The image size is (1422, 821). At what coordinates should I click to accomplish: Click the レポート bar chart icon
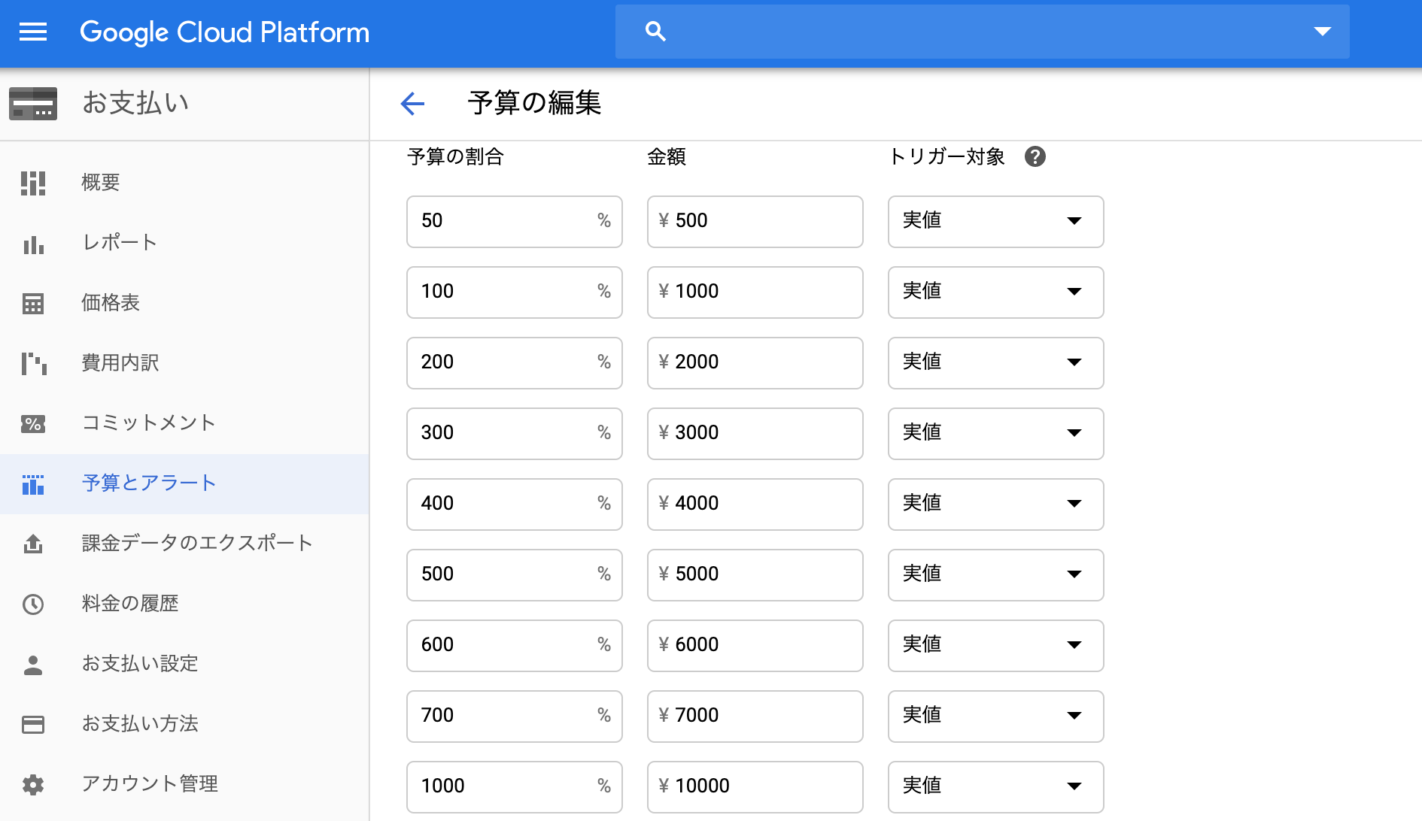click(33, 244)
